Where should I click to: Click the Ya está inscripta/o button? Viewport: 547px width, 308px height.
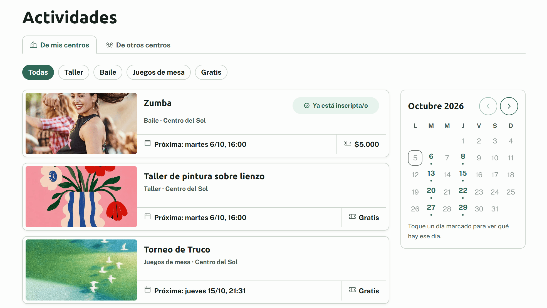click(x=336, y=105)
